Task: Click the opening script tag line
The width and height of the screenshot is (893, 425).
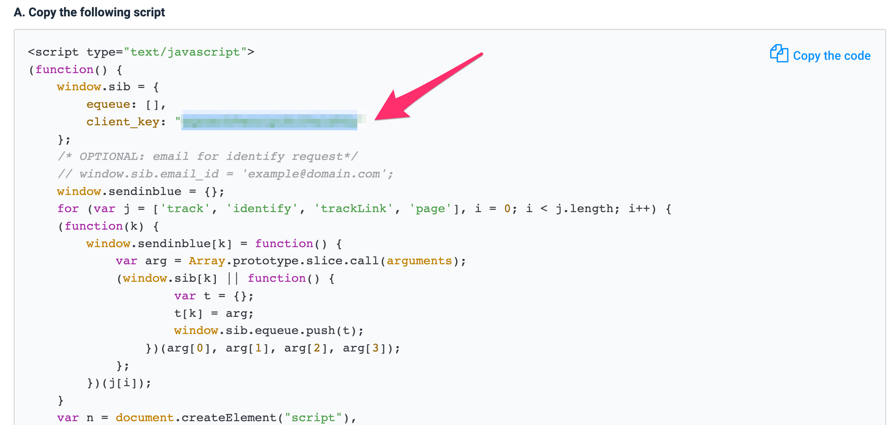Action: pos(141,52)
